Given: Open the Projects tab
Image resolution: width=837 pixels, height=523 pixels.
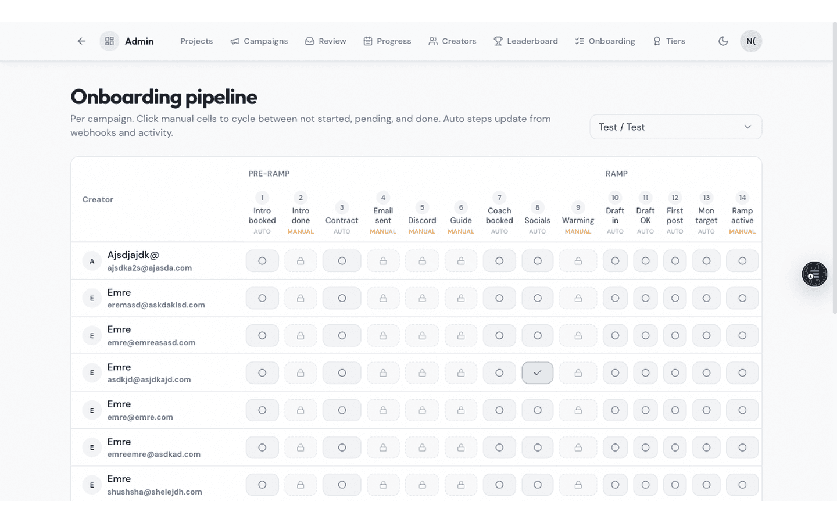Looking at the screenshot, I should [196, 41].
